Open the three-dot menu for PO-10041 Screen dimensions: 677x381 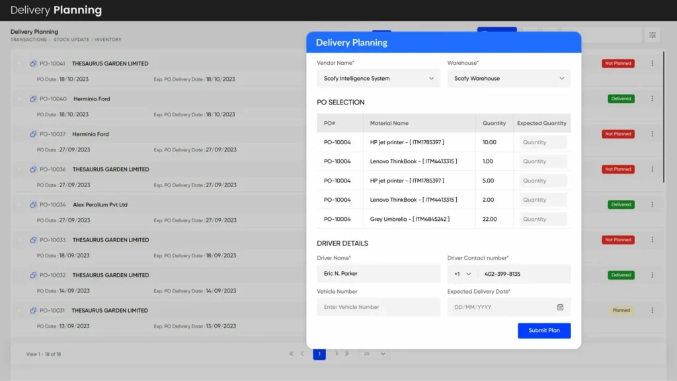point(652,63)
